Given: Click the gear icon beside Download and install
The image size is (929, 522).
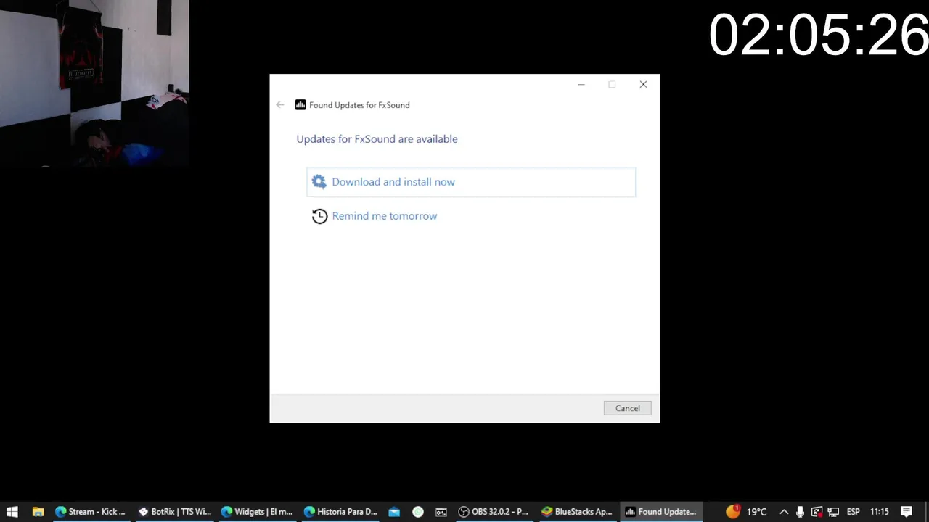Looking at the screenshot, I should [319, 182].
